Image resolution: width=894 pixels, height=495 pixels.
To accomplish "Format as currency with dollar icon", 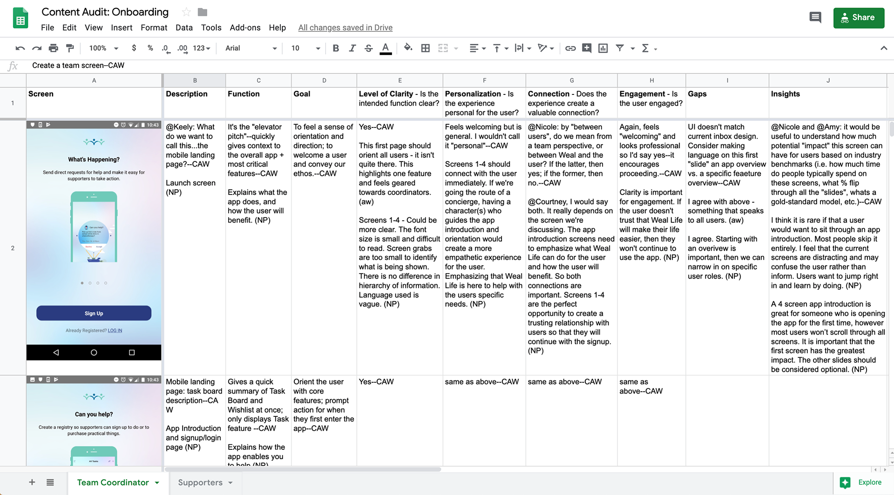I will pos(134,48).
